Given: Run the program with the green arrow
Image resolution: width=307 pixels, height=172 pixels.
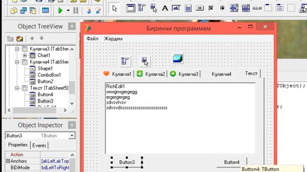Looking at the screenshot, I should point(60,11).
